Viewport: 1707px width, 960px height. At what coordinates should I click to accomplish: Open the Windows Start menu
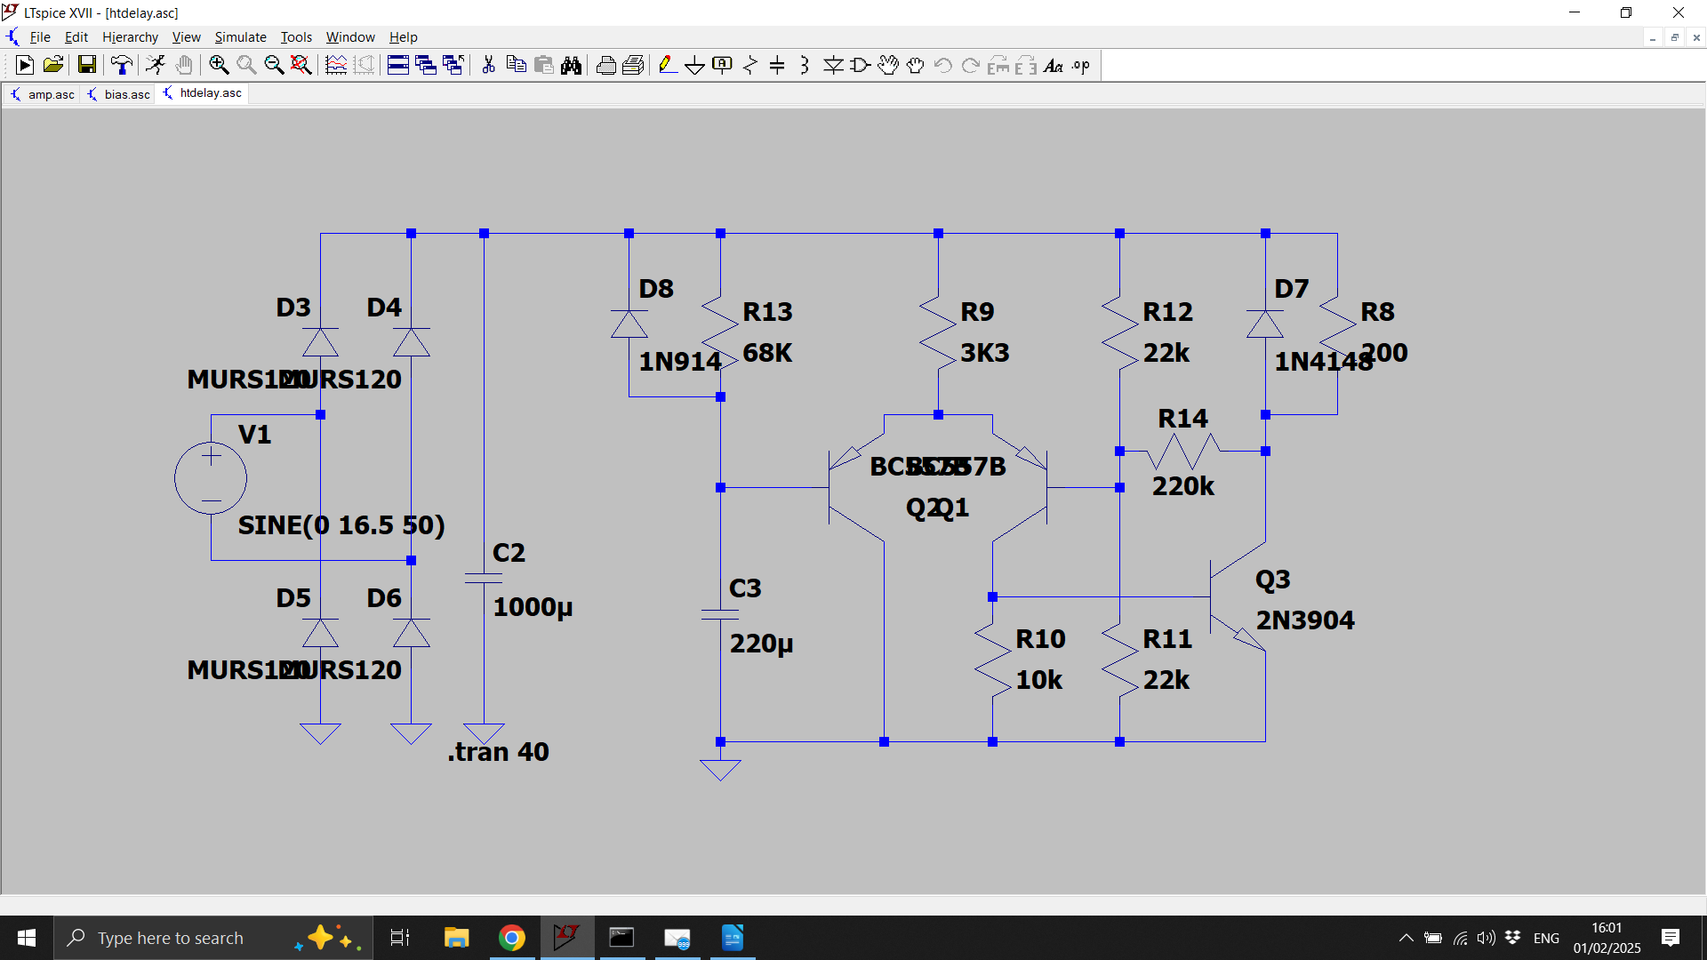point(27,938)
